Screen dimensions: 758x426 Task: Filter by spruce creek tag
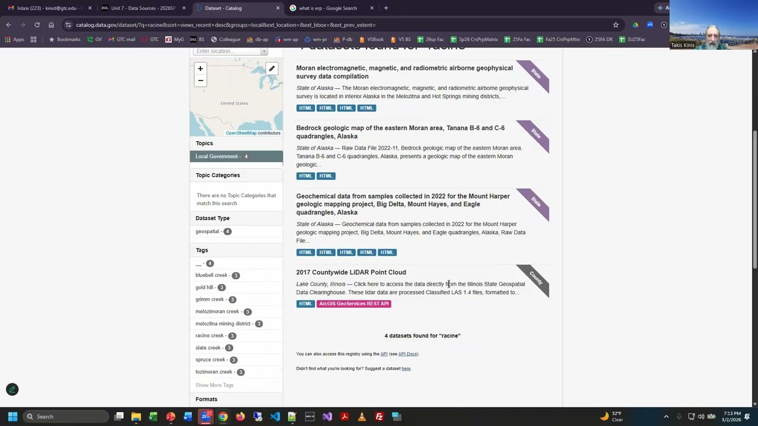pos(216,360)
